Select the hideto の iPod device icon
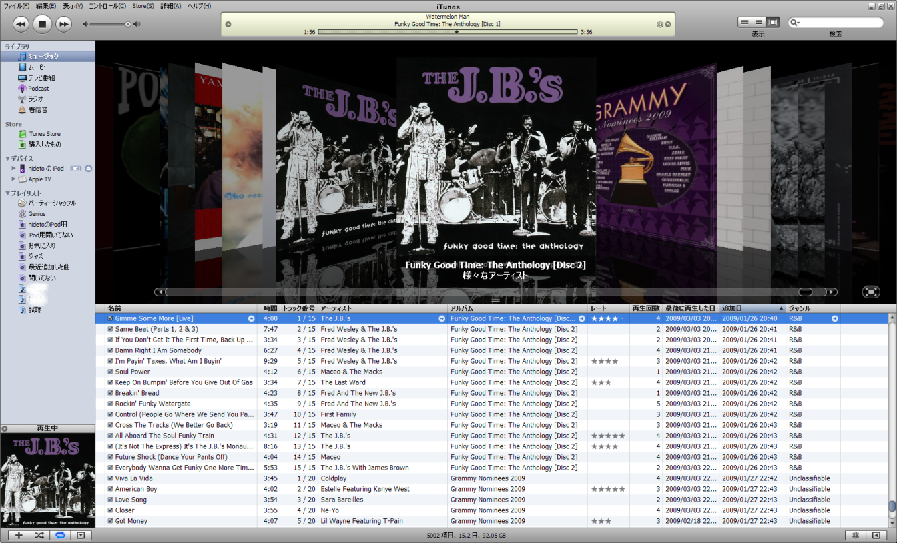Screen dimensions: 897x543 click(x=23, y=169)
